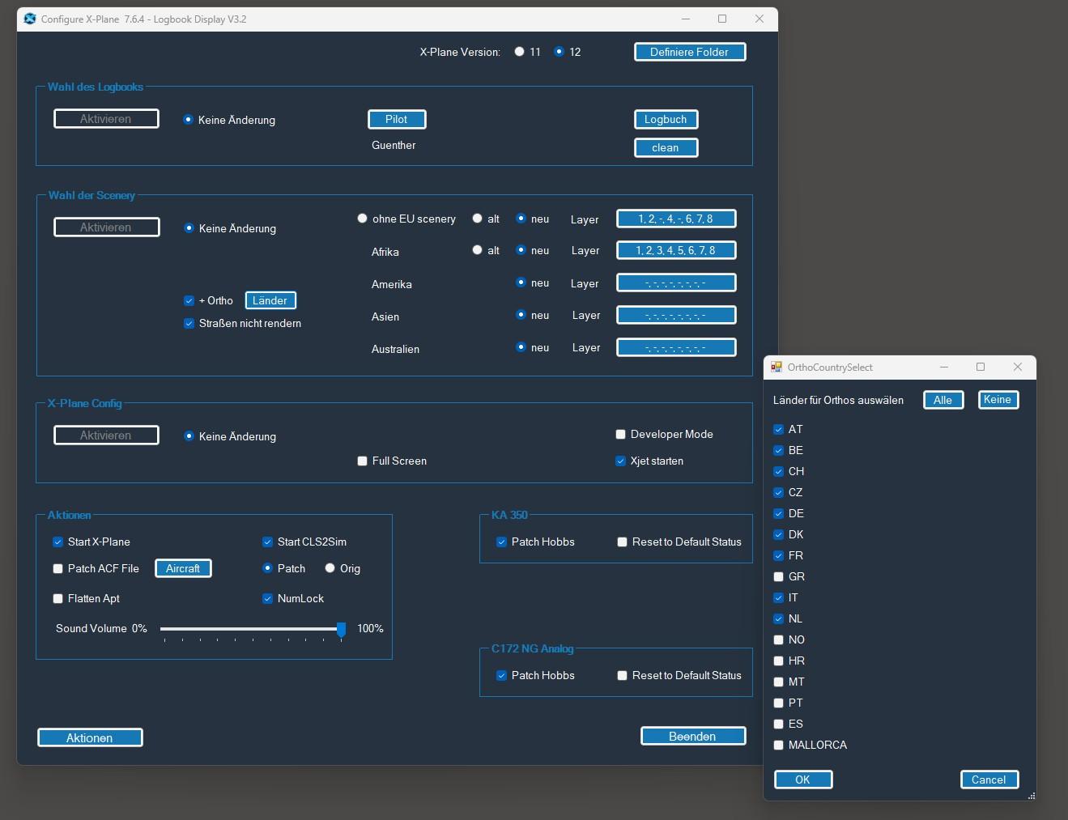Screen dimensions: 1068x820
Task: Click the Beenden button
Action: (692, 736)
